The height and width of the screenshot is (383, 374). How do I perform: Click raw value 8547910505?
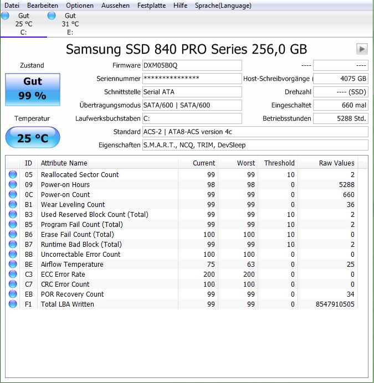tap(335, 304)
